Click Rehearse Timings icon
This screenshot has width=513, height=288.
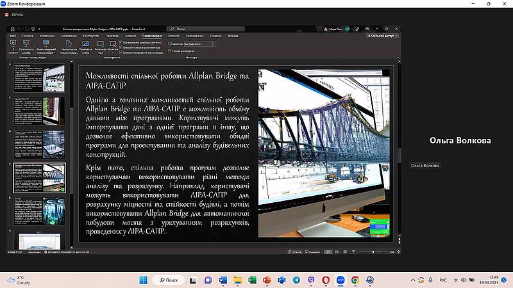click(x=101, y=44)
